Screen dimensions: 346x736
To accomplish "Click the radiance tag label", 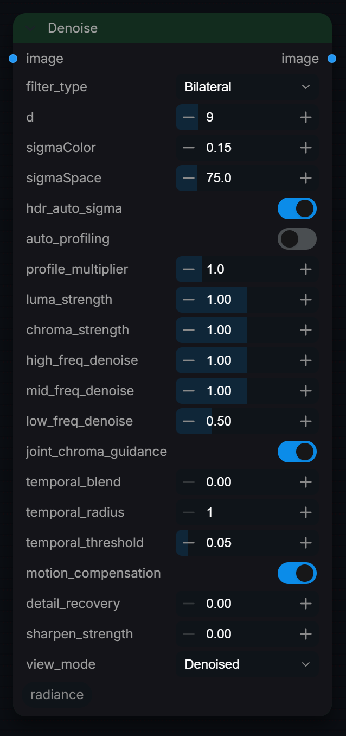I will tap(57, 695).
